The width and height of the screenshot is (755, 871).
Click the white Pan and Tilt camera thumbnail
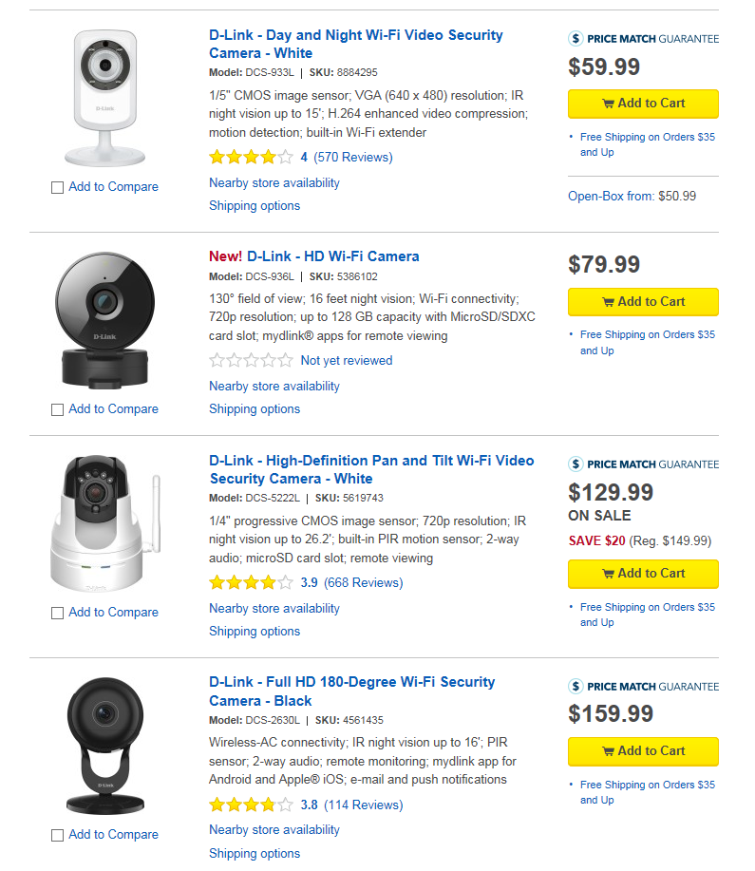105,523
